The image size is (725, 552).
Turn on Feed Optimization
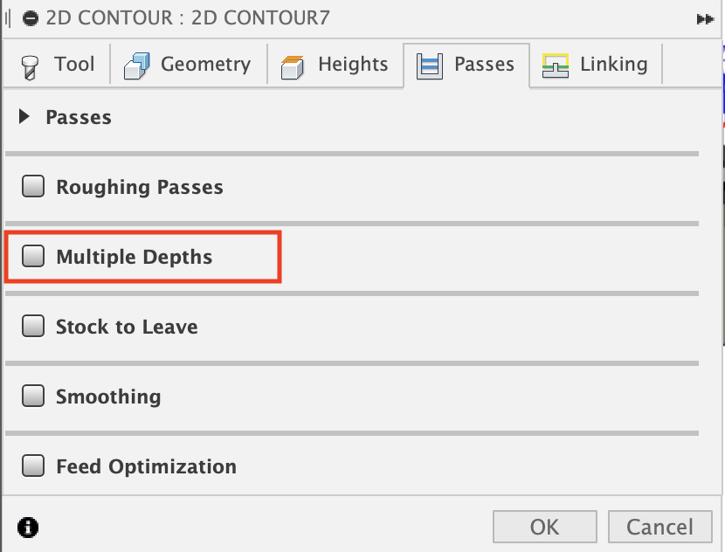[32, 466]
